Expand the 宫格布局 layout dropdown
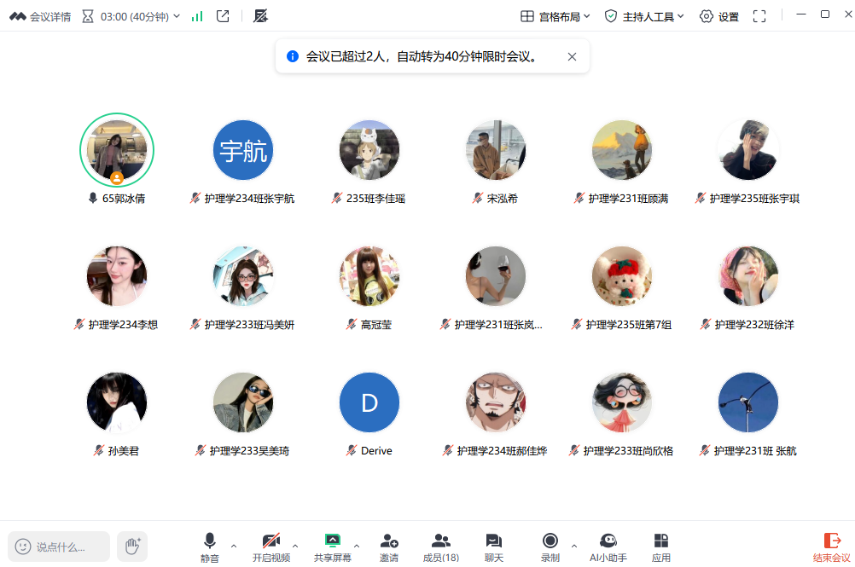This screenshot has width=855, height=567. point(555,16)
